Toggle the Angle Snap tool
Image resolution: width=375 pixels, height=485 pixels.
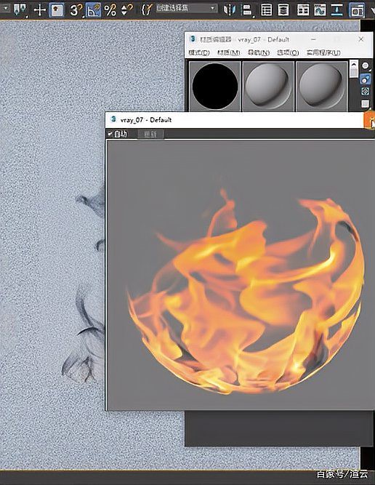(x=93, y=9)
